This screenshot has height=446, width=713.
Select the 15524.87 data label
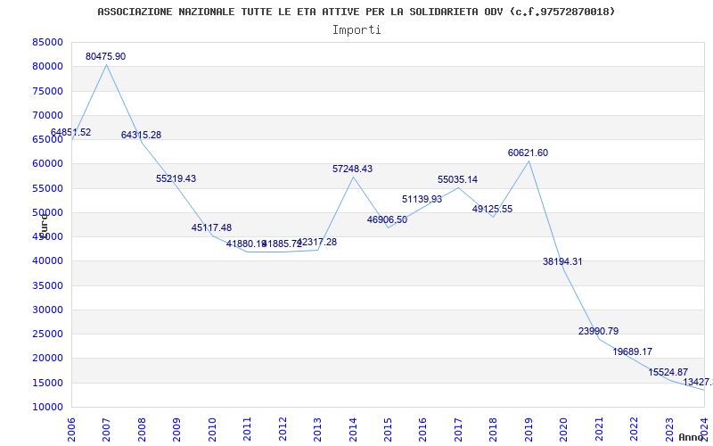(x=668, y=372)
